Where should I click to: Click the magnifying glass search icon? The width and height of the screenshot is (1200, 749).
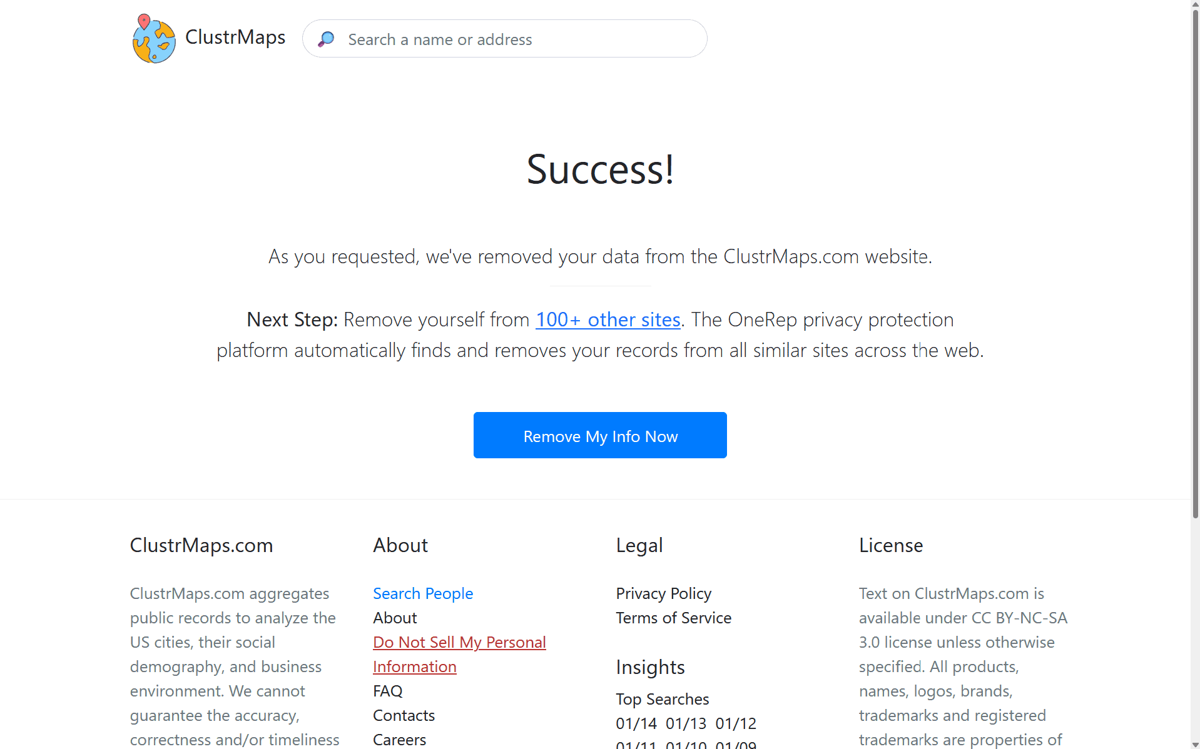[326, 39]
